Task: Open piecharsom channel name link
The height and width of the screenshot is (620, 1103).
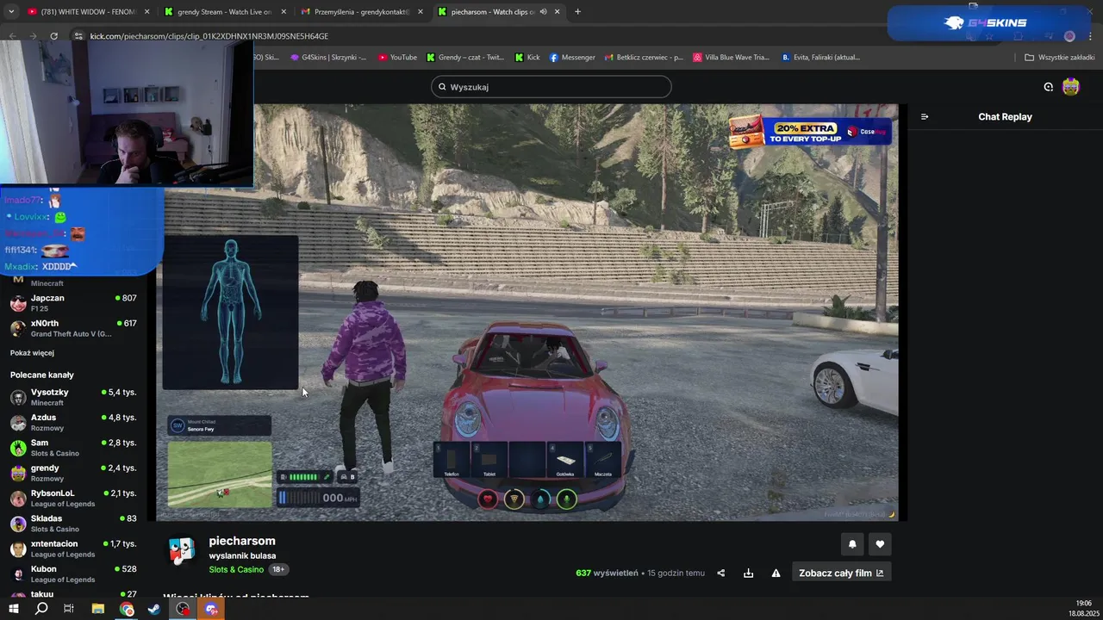Action: click(242, 541)
